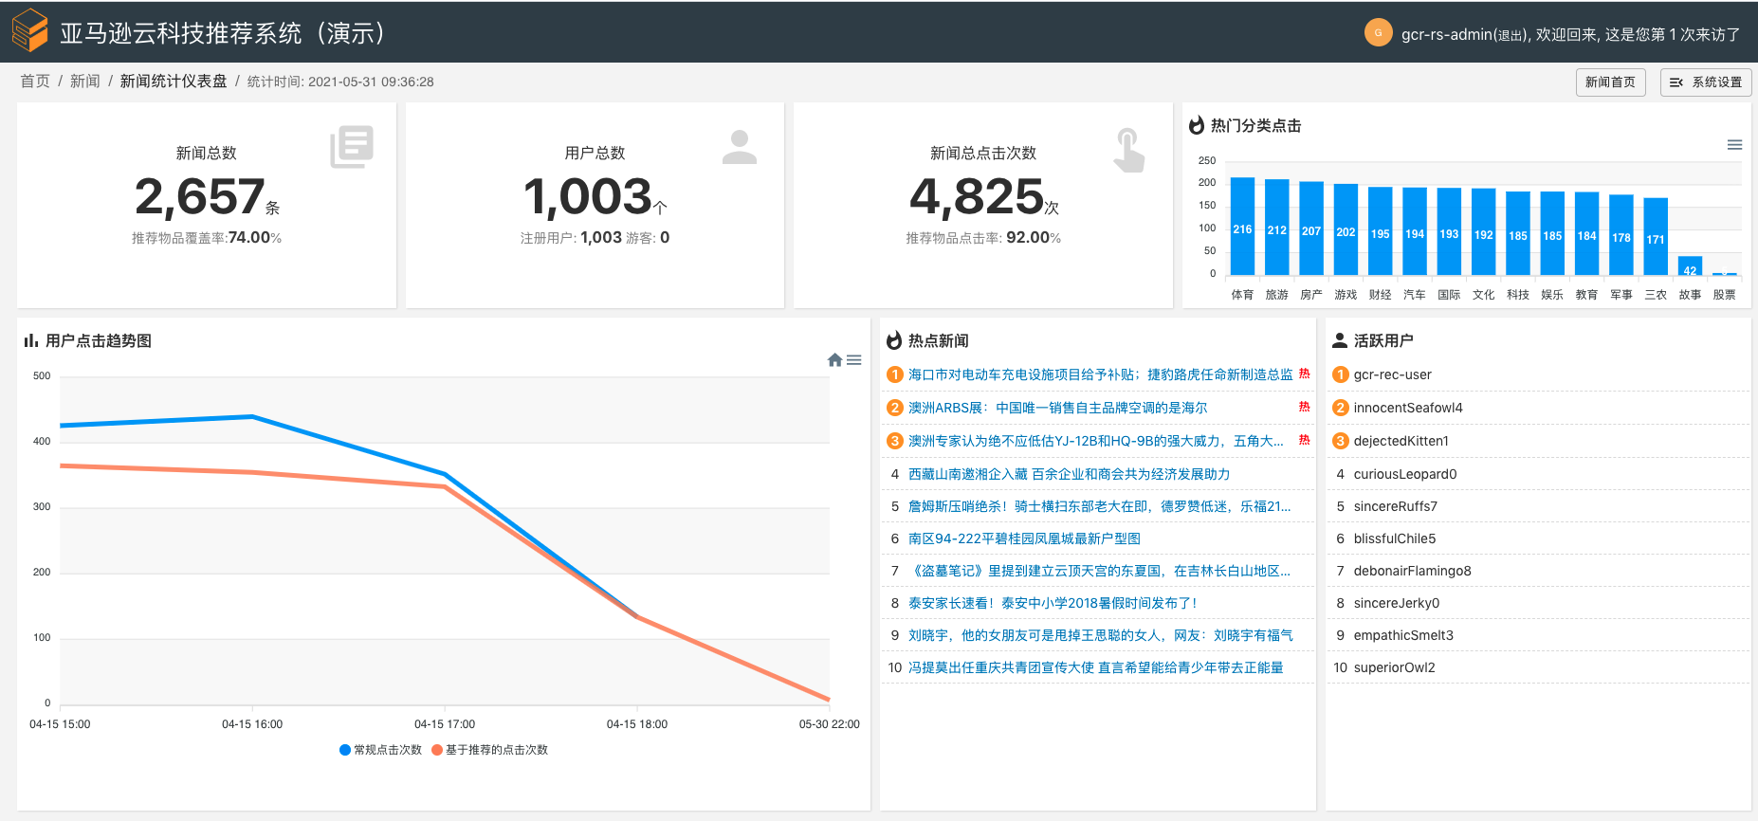Open news 詹姆斯压哨绝杀
The width and height of the screenshot is (1758, 821).
(x=1099, y=506)
